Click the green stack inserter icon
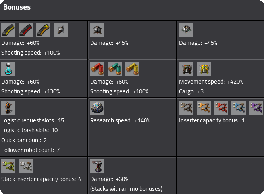 [8, 166]
